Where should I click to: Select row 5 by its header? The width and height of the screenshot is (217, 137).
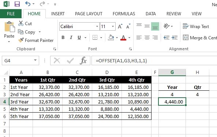tap(4, 109)
